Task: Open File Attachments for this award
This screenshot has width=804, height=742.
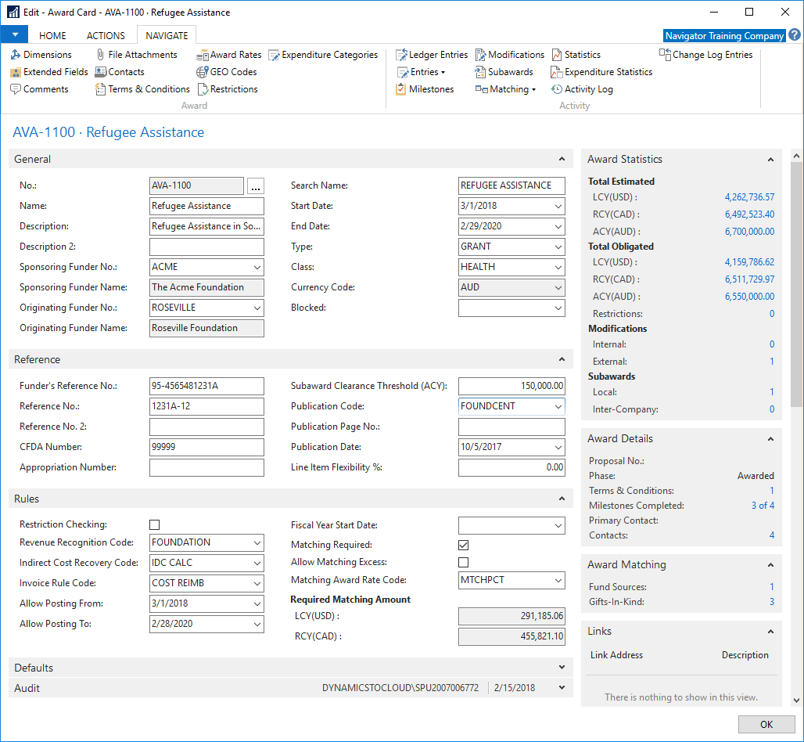Action: 136,54
